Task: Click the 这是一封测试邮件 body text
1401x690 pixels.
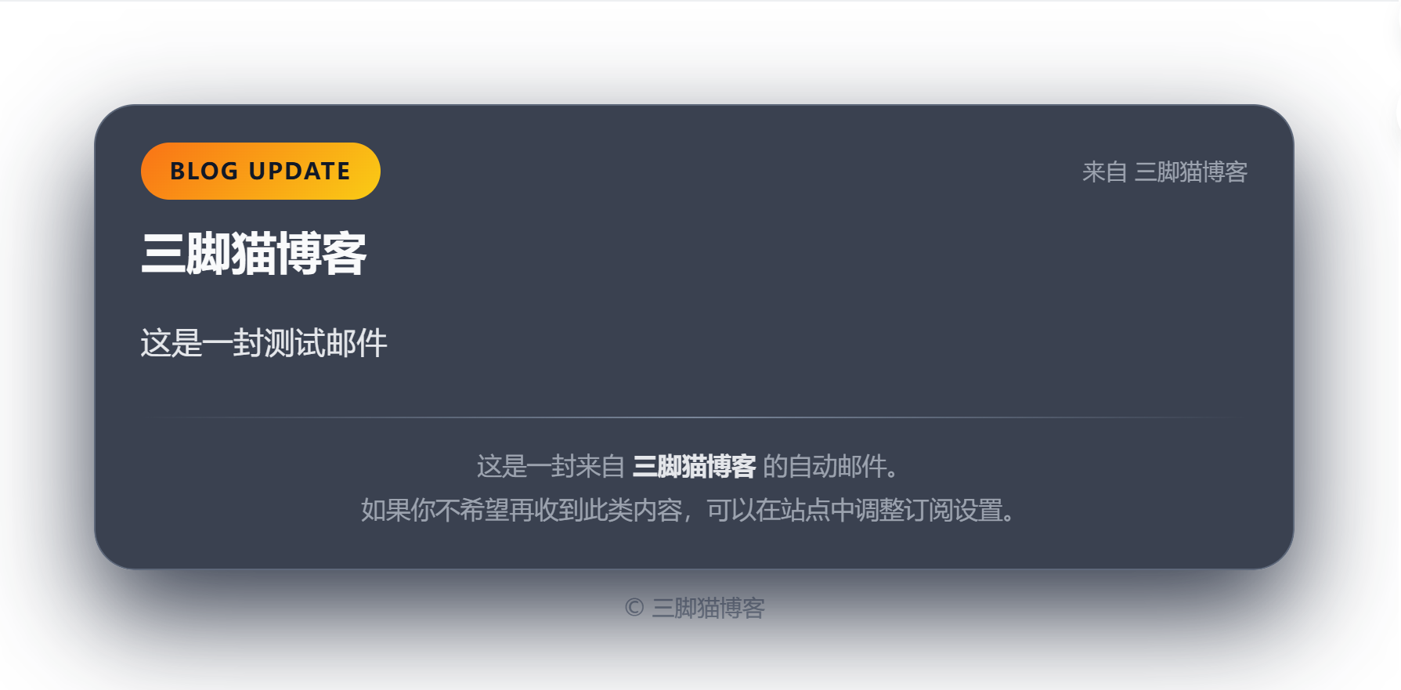Action: click(x=264, y=343)
